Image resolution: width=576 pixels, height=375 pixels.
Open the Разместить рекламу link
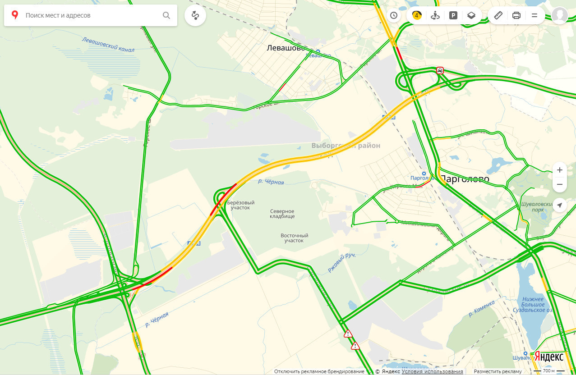(x=498, y=371)
